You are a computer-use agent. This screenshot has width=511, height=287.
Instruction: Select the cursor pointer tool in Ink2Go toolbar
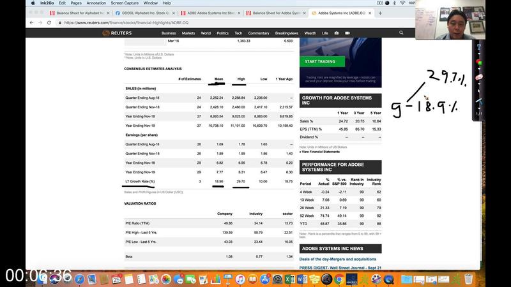pyautogui.click(x=478, y=91)
